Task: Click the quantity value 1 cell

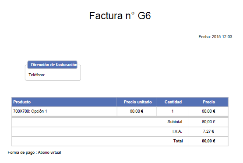Action: tap(173, 111)
